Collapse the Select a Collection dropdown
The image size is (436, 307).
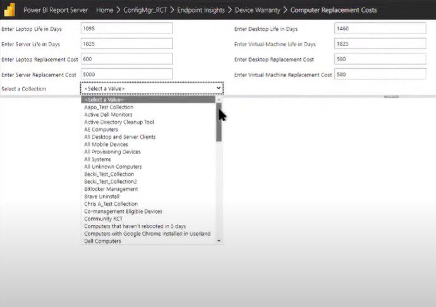[x=152, y=88]
